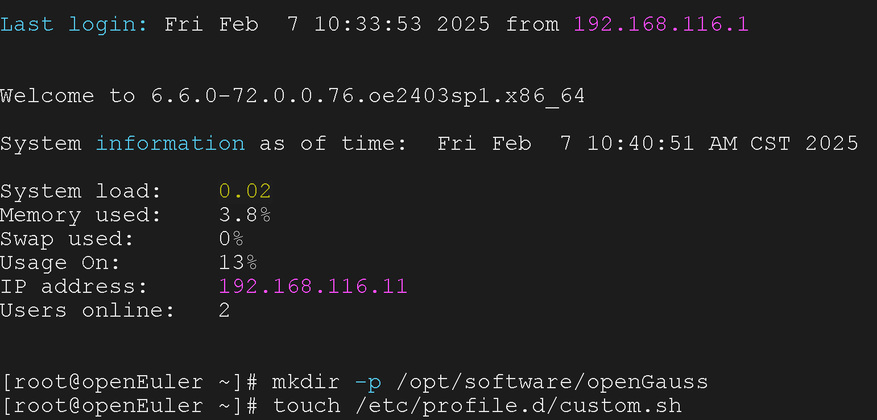Click the yellow system load value 0.02
Viewport: 877px width, 420px height.
click(245, 191)
